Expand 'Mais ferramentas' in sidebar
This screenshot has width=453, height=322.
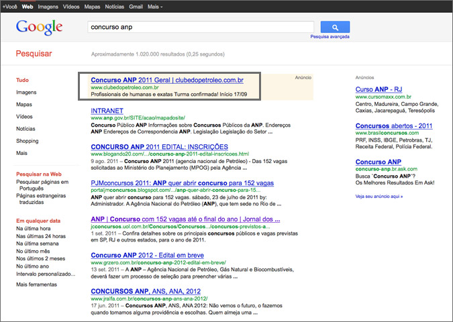36,284
